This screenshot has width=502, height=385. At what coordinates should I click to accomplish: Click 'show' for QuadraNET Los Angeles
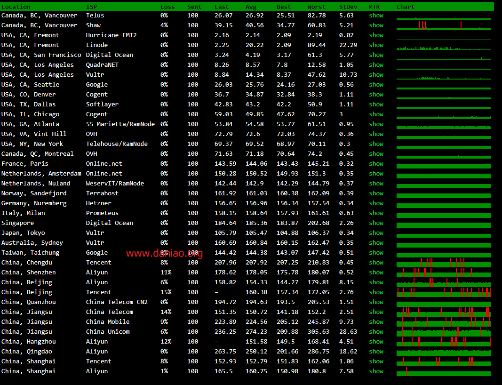click(376, 64)
